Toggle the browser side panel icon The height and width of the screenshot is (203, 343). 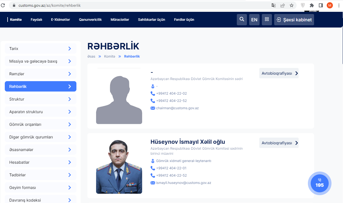tap(321, 5)
